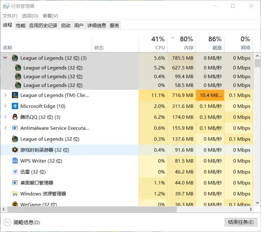
Task: Switch to the 启动 tab
Action: [x=66, y=26]
